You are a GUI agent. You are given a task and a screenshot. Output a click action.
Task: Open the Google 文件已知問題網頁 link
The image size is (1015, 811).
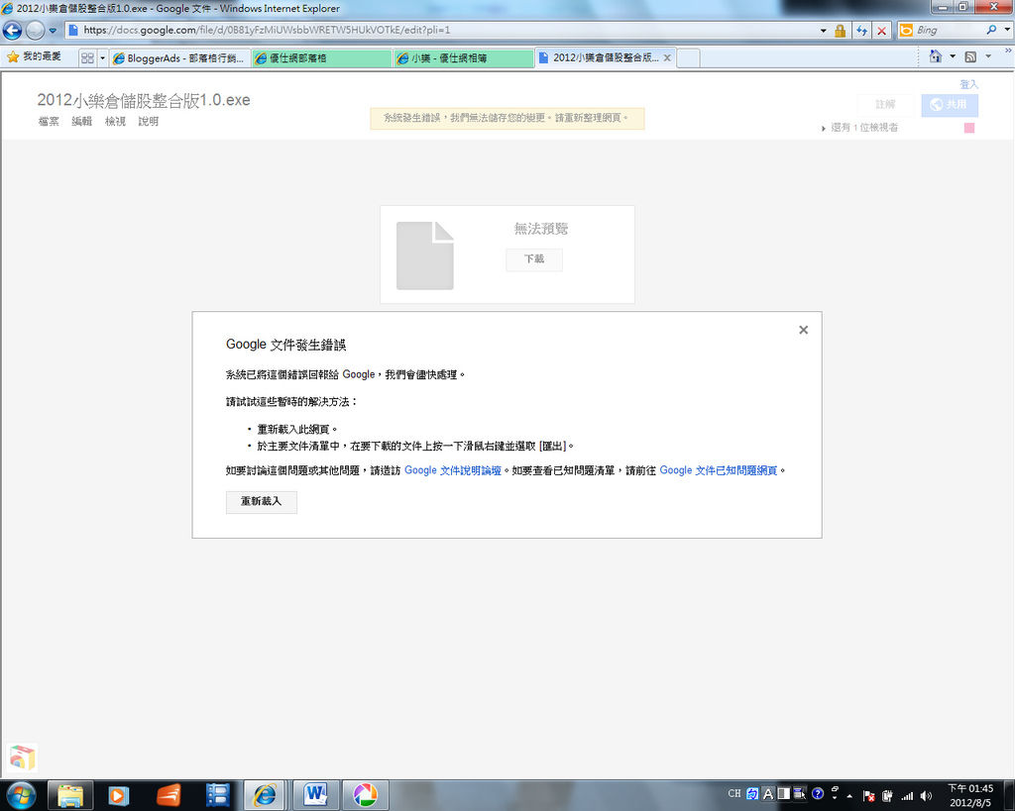(718, 470)
